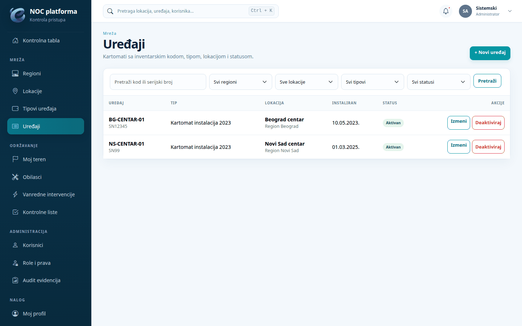Click the serial number SN12345
This screenshot has height=326, width=522.
click(118, 126)
